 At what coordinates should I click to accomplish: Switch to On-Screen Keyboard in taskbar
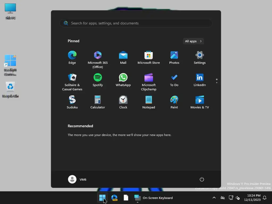pos(154,198)
